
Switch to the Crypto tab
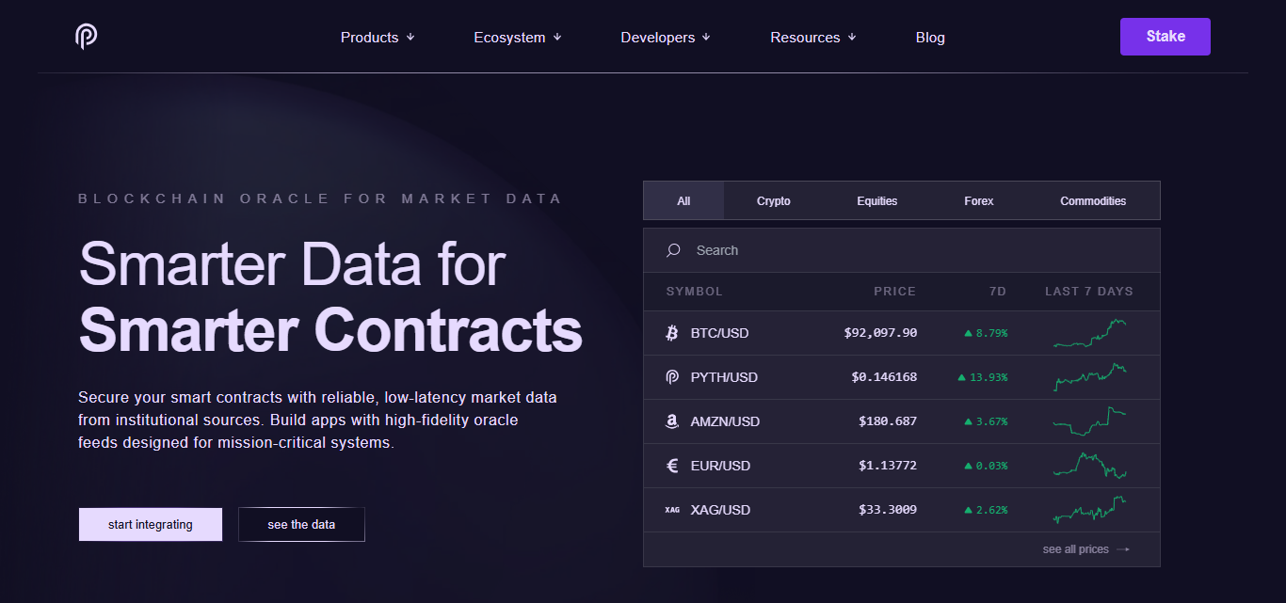[774, 201]
